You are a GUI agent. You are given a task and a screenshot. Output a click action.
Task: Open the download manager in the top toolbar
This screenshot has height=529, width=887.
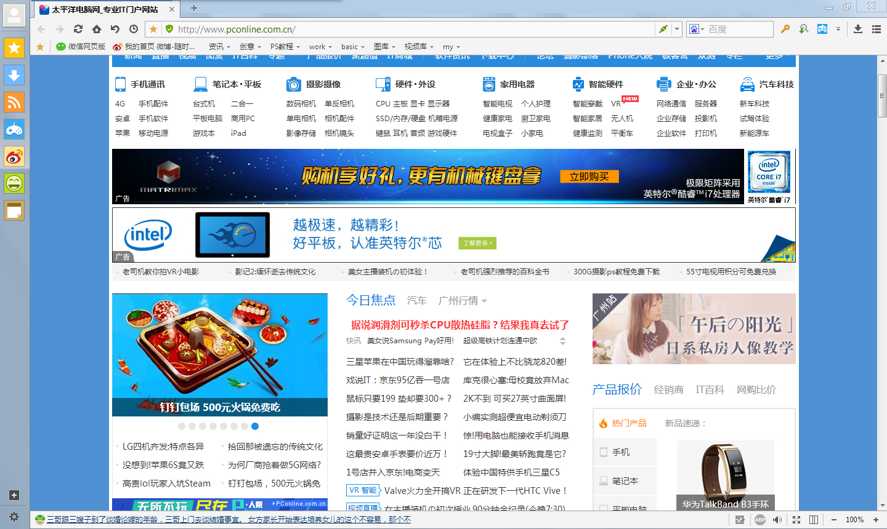pos(858,29)
